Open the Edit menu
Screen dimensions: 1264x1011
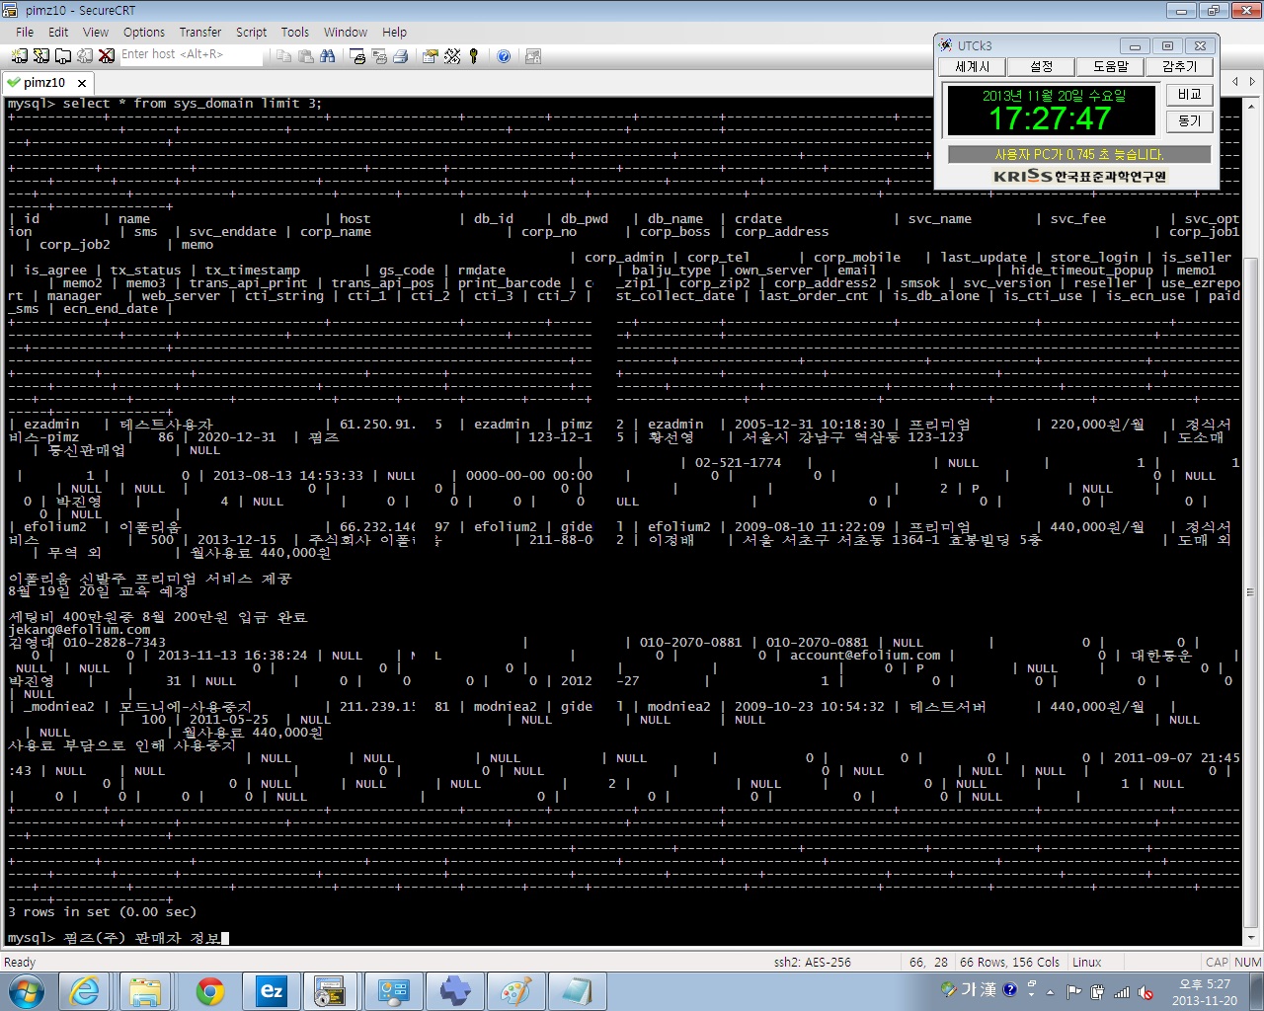[58, 32]
